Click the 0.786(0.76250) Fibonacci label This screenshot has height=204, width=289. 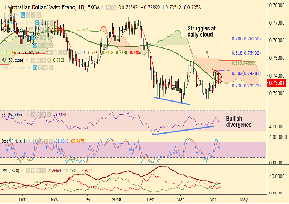click(246, 39)
